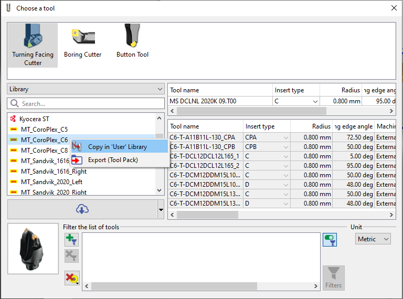
Task: Add a new filter with the green plus icon
Action: click(x=71, y=240)
